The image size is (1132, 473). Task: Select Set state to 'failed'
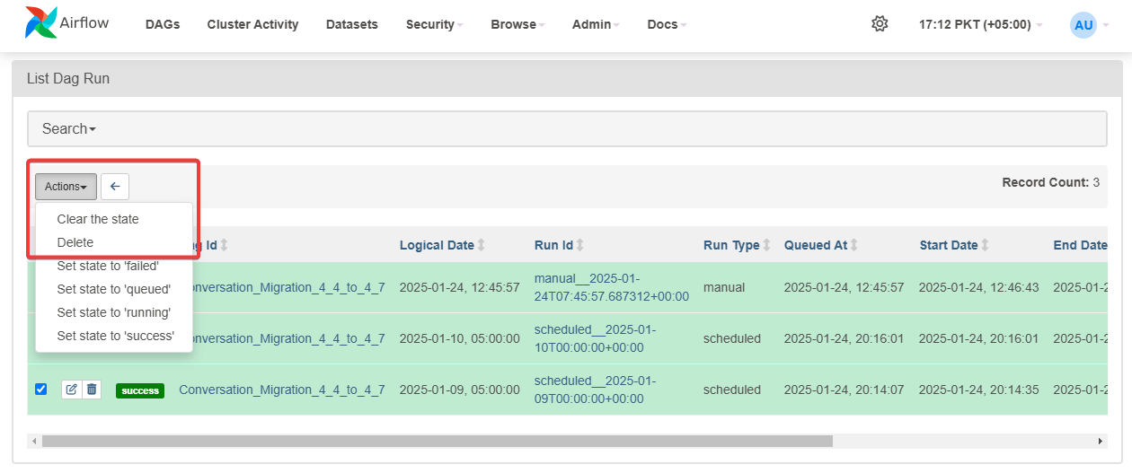coord(108,266)
